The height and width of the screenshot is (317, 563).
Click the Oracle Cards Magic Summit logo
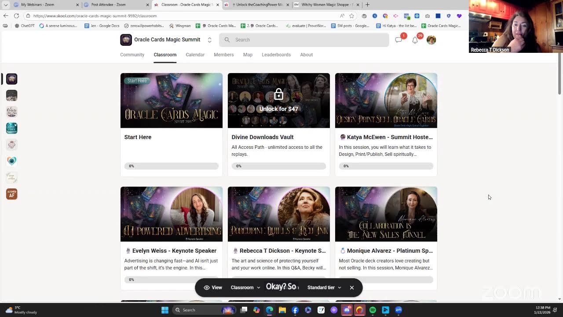(126, 40)
